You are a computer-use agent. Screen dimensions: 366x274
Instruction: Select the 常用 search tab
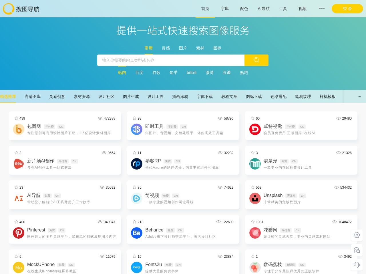click(149, 48)
